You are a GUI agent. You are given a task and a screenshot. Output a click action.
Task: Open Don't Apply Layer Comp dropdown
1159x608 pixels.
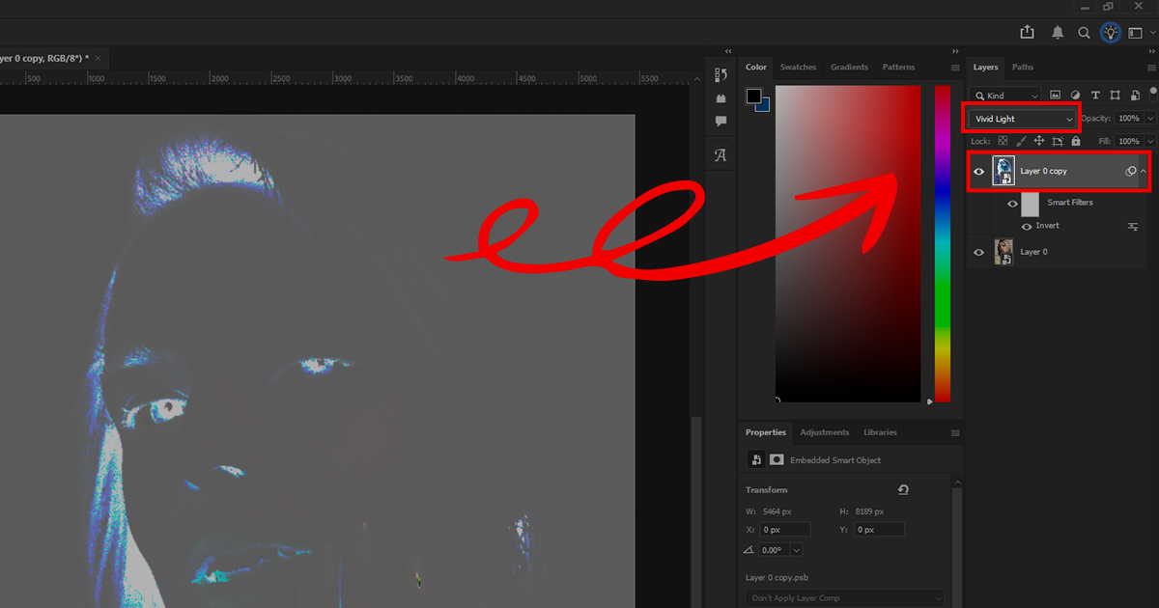point(844,598)
